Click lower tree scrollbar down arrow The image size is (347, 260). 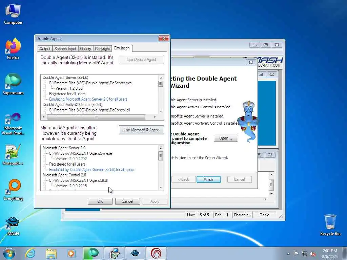pyautogui.click(x=161, y=188)
